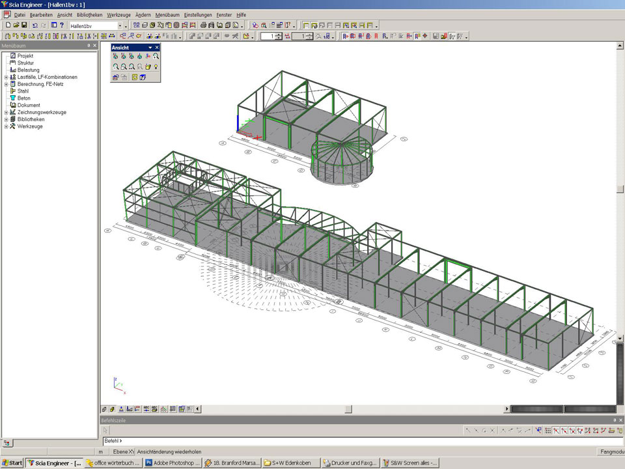Click the horizontal scrollbar thumb below viewport
Image resolution: width=625 pixels, height=469 pixels.
348,409
